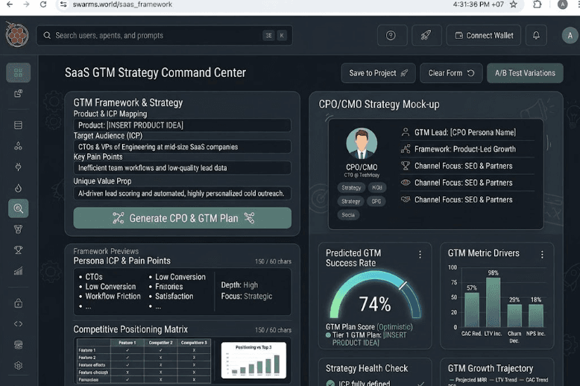Toggle the 'ICP fully defined' check item

coord(330,383)
